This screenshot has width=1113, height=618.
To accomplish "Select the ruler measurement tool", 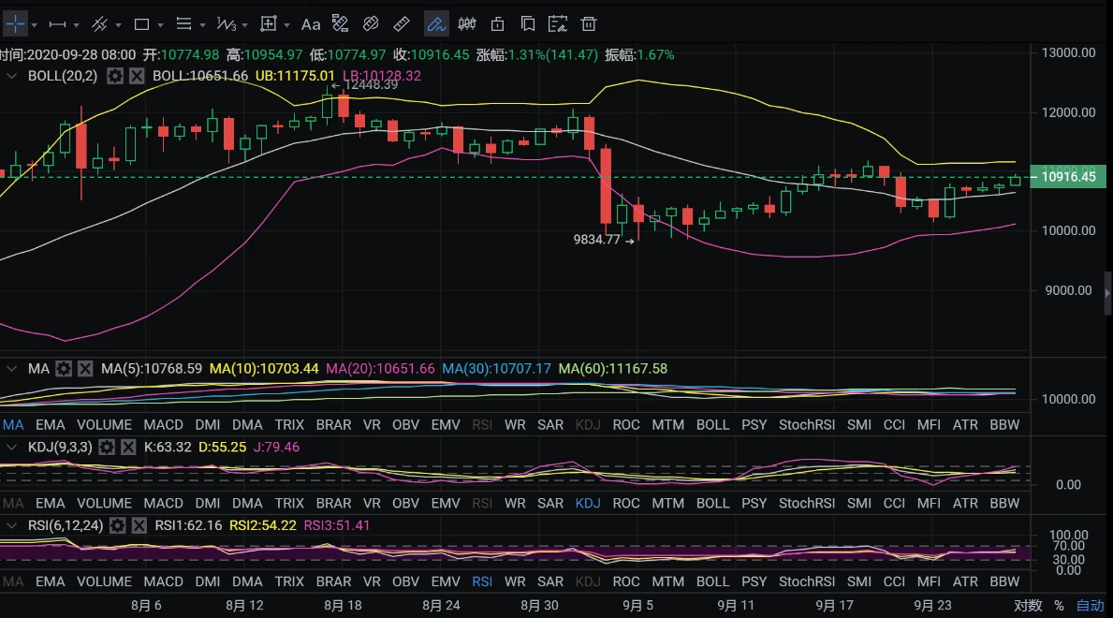I will click(401, 24).
